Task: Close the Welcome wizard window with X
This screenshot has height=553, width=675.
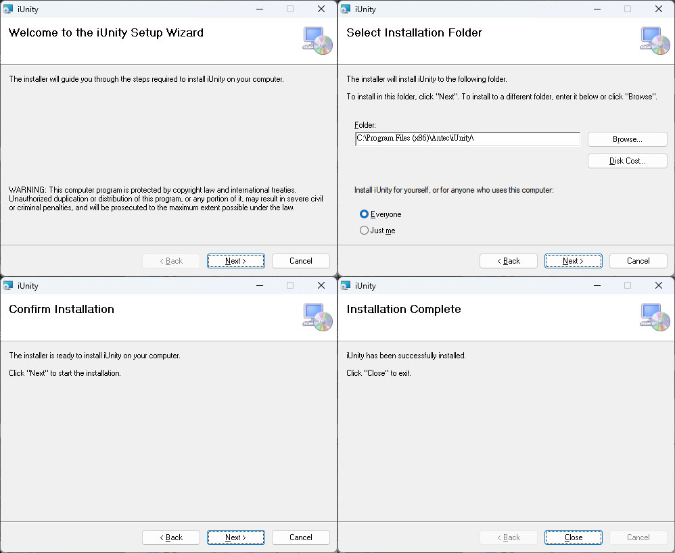Action: 321,9
